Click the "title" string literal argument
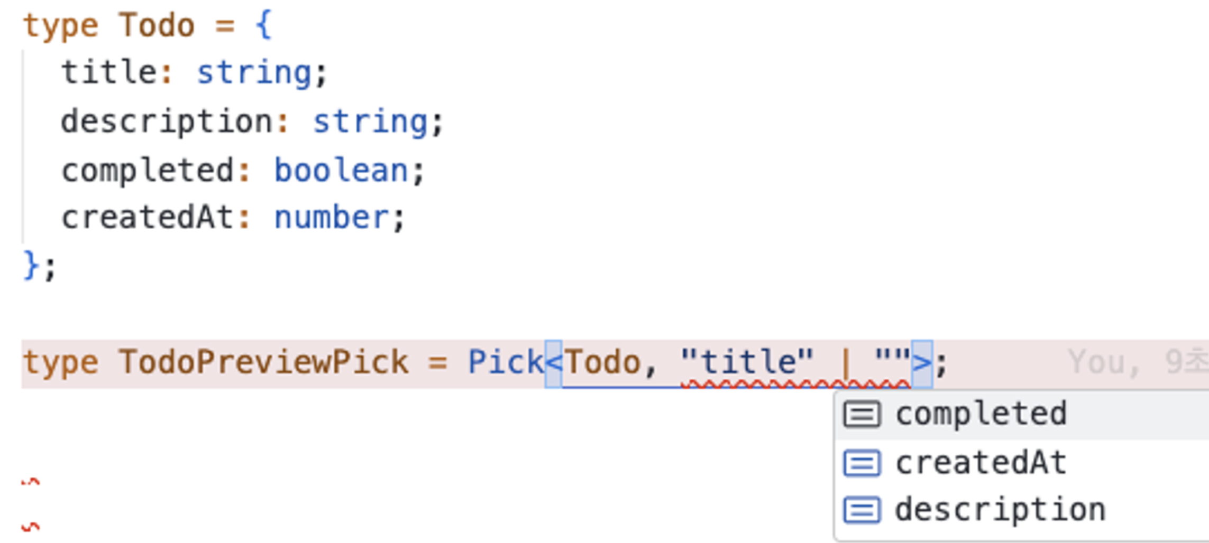 coord(747,361)
